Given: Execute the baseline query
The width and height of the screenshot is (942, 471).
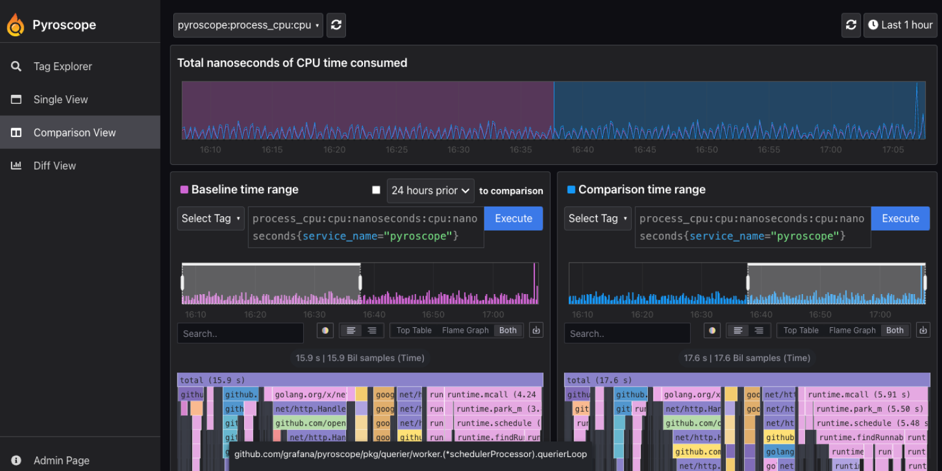Looking at the screenshot, I should point(513,218).
